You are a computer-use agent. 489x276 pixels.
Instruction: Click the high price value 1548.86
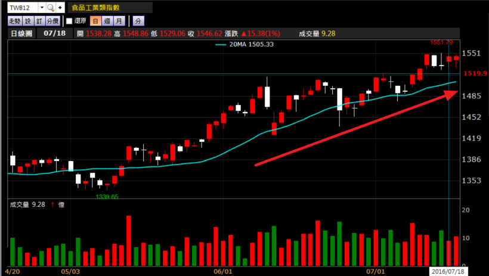pyautogui.click(x=135, y=33)
